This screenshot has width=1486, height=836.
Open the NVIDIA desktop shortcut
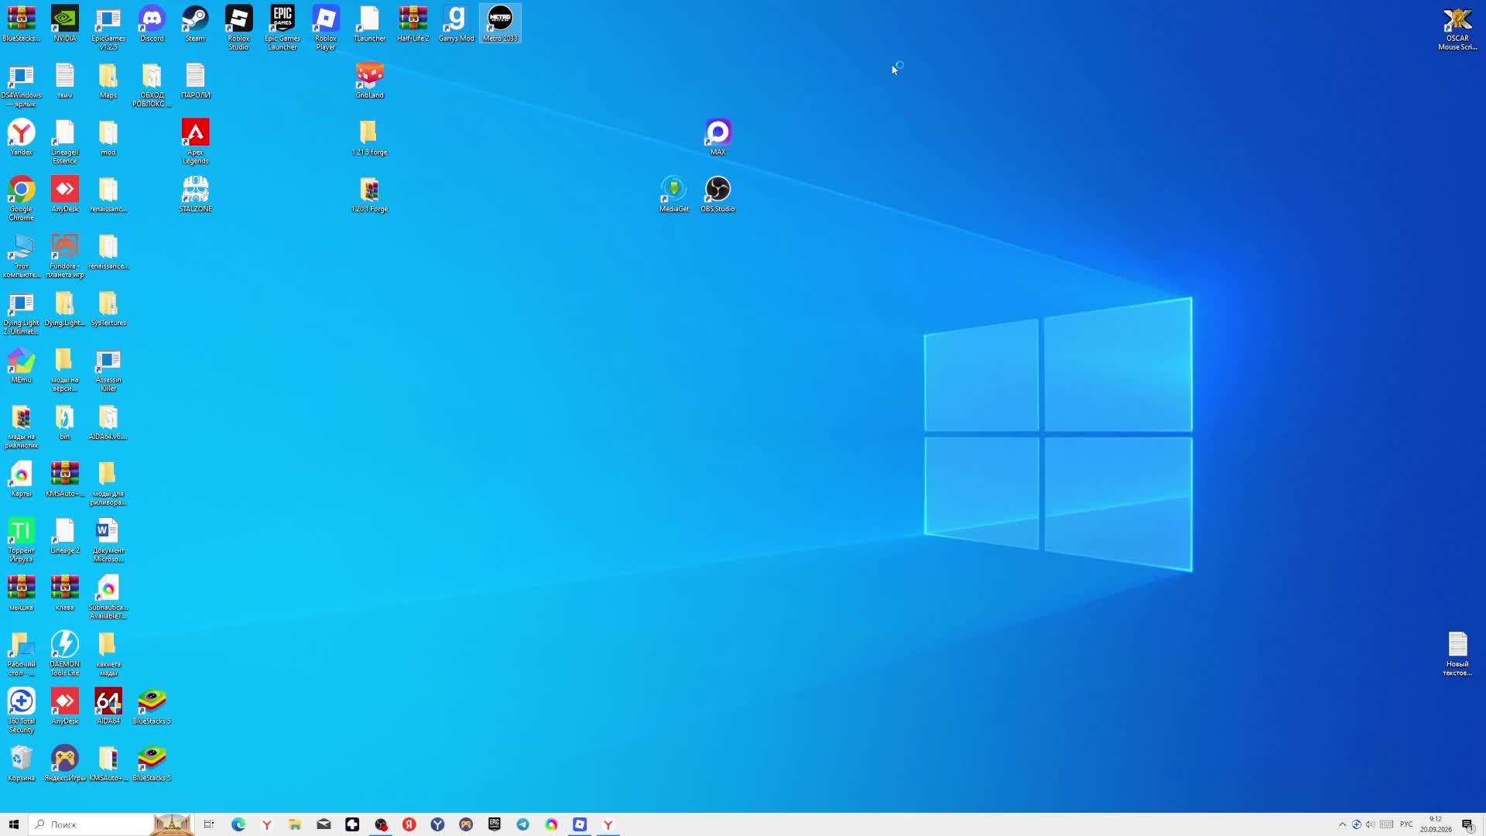click(x=65, y=23)
